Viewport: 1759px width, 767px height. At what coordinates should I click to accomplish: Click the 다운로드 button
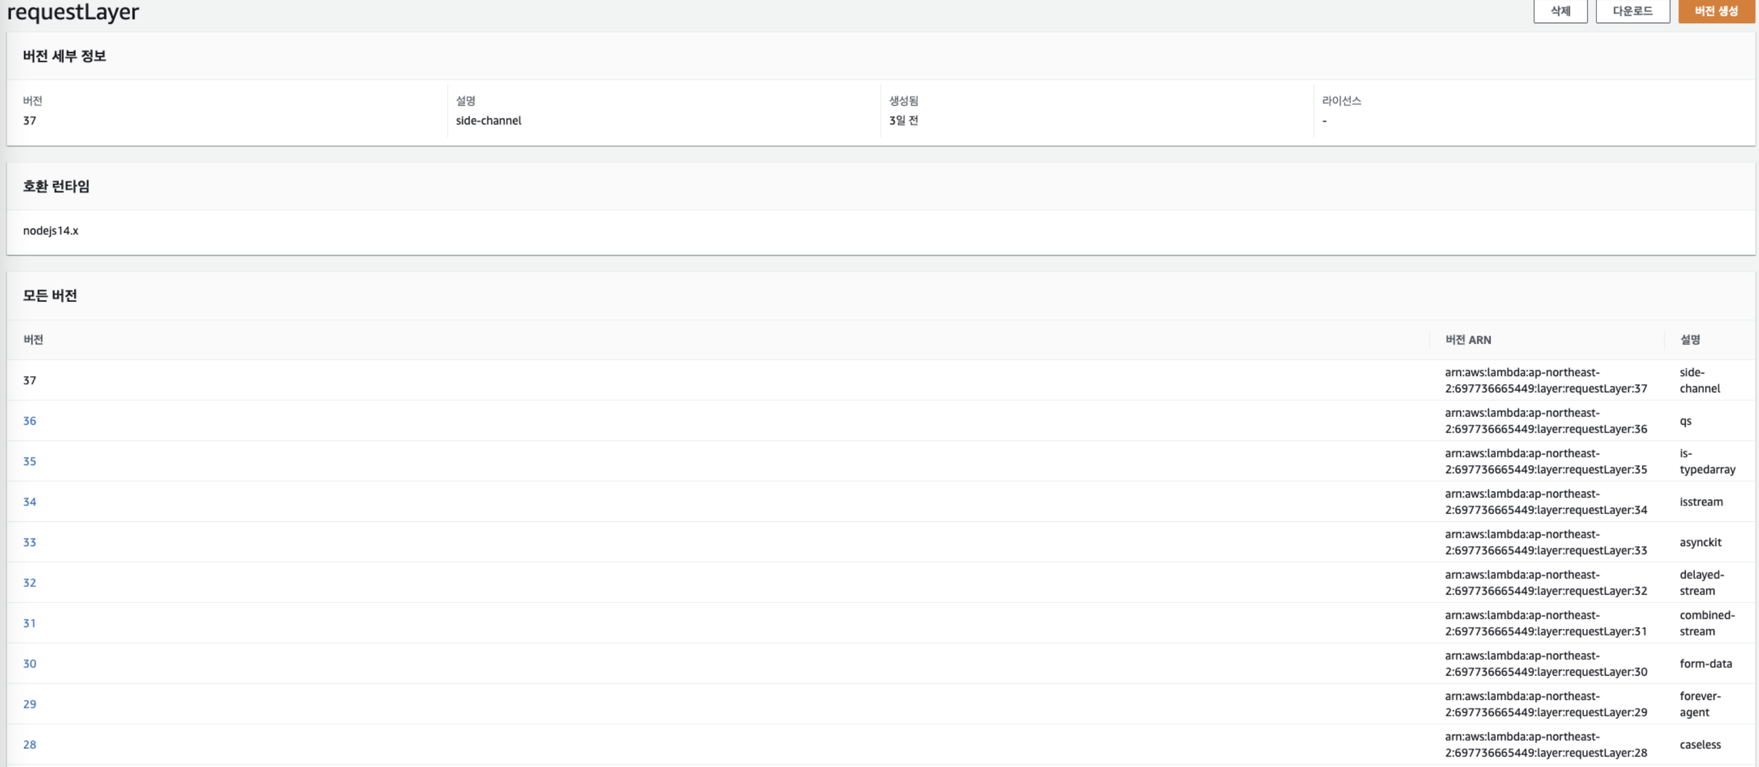pos(1633,11)
